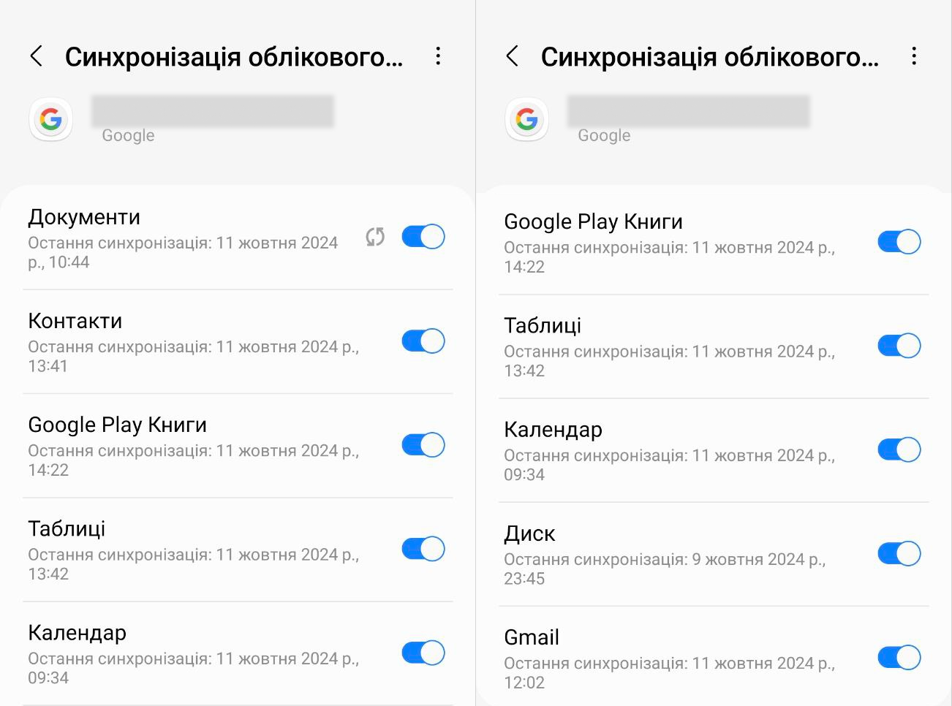This screenshot has width=952, height=706.
Task: Disable Gmail sync switch
Action: coord(899,657)
